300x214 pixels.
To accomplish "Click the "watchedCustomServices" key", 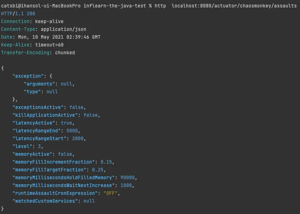I will point(45,201).
